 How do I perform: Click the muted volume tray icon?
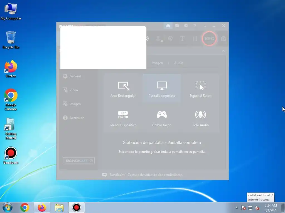pos(257,208)
